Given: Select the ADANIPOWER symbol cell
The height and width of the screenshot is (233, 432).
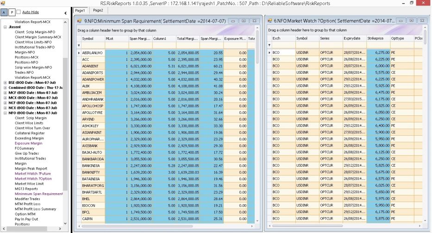Looking at the screenshot, I should click(93, 79).
